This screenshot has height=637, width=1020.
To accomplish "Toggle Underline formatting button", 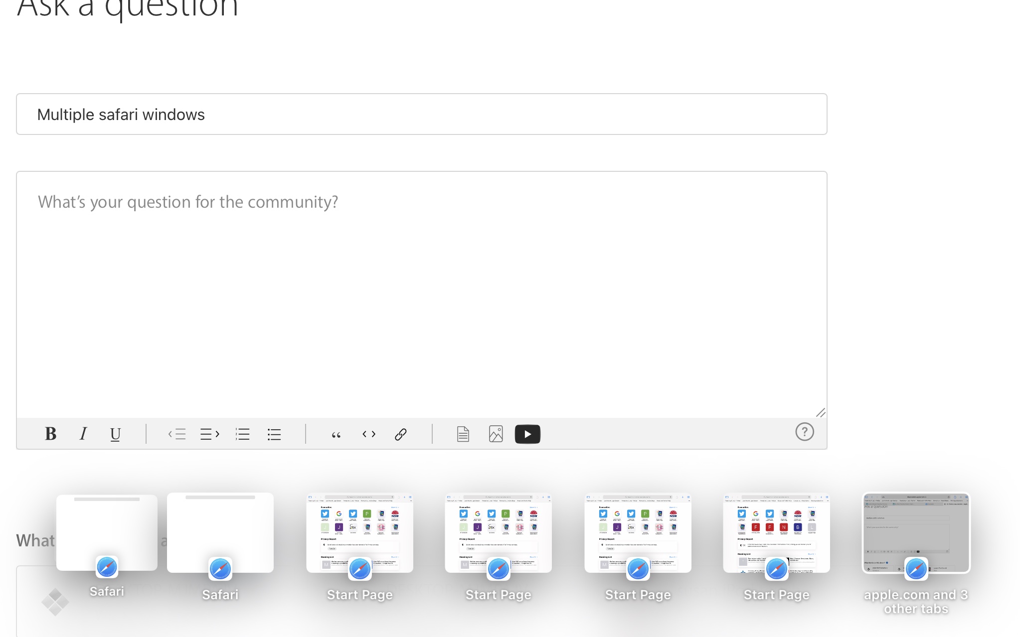I will (x=115, y=434).
